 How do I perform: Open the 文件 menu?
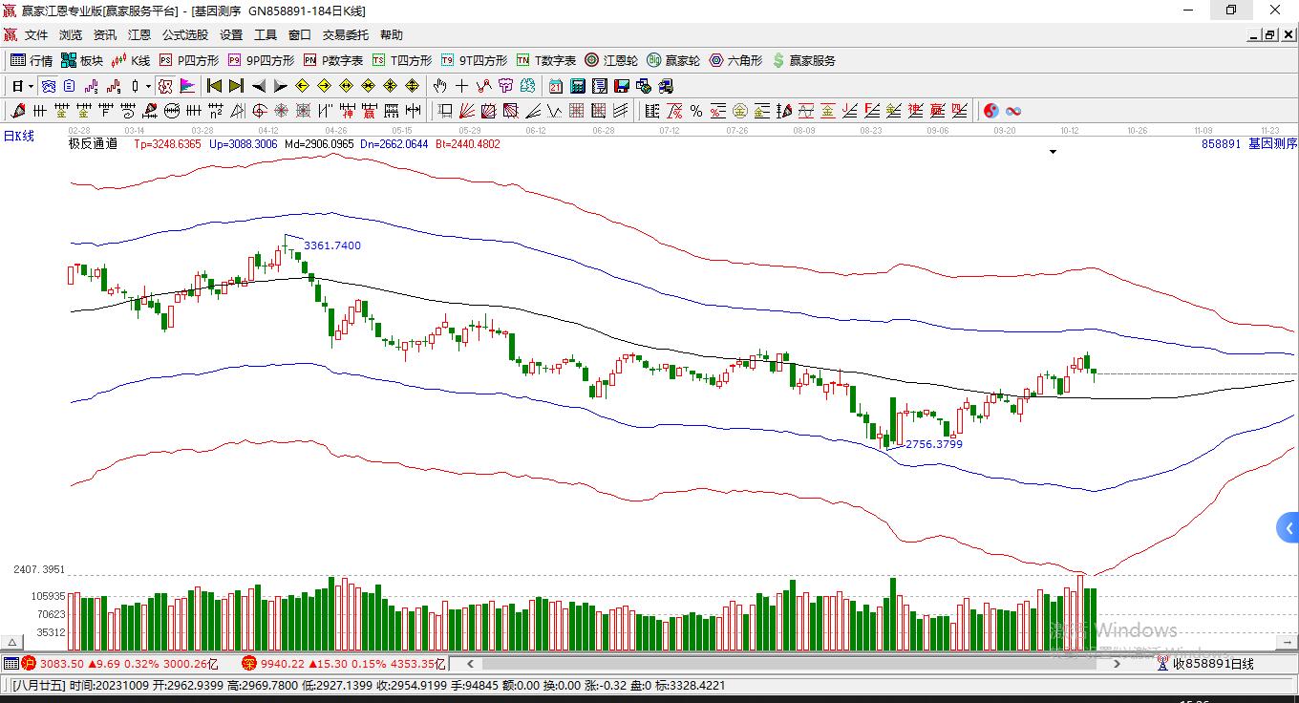(36, 34)
